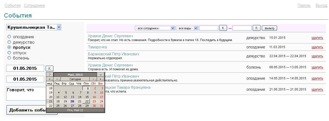Pick day 22 in May calendar
This screenshot has height=121, width=329.
[x=86, y=101]
